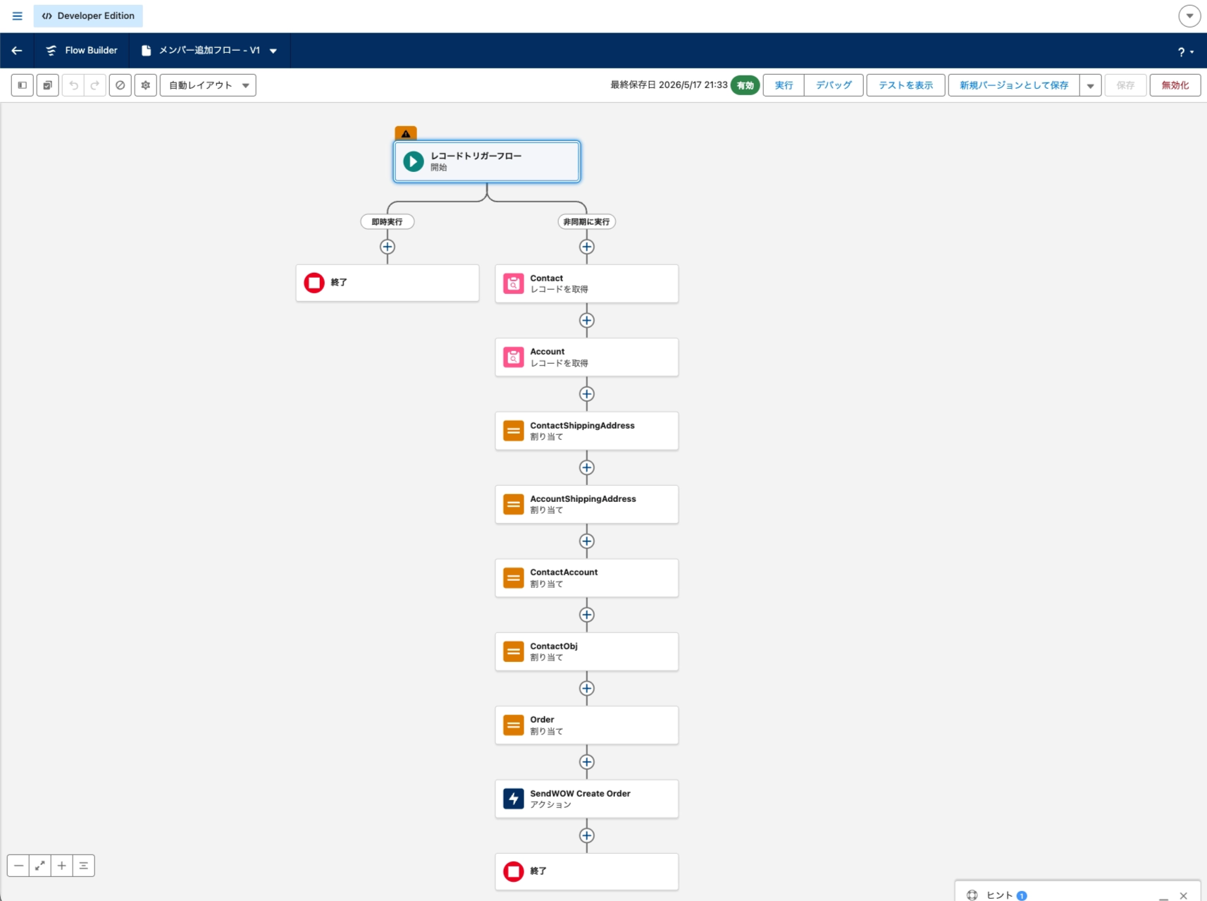Viewport: 1207px width, 901px height.
Task: Zoom in the canvas with plus
Action: pyautogui.click(x=62, y=866)
